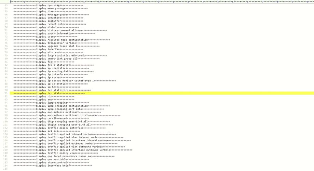Click 'display smart-link group all' line
This screenshot has height=171, width=314.
click(56, 59)
